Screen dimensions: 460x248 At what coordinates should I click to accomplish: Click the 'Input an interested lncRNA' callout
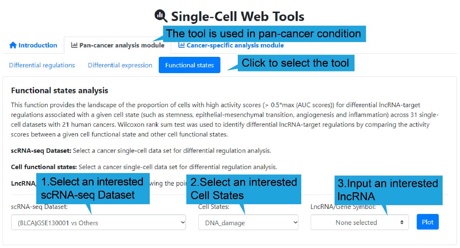coord(388,190)
